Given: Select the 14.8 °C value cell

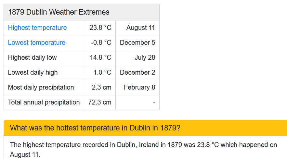Looking at the screenshot, I should point(100,57).
